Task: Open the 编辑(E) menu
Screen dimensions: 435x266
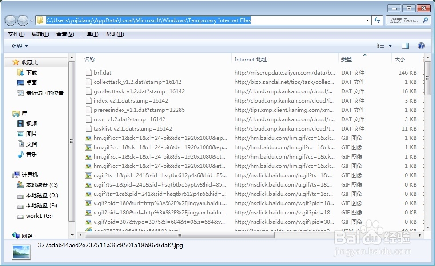Action: [40, 34]
